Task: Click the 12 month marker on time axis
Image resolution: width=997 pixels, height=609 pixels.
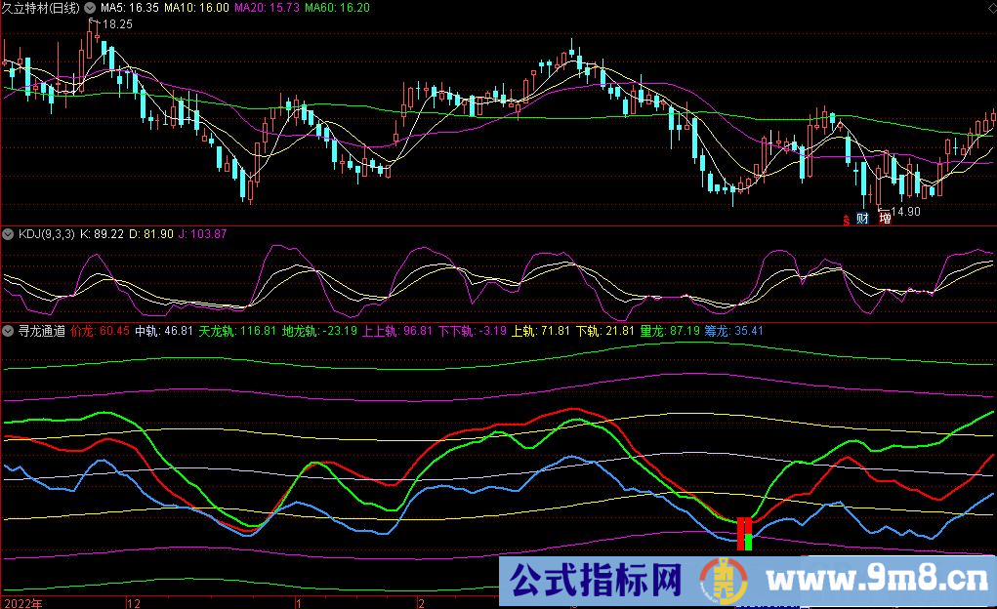Action: tap(133, 602)
